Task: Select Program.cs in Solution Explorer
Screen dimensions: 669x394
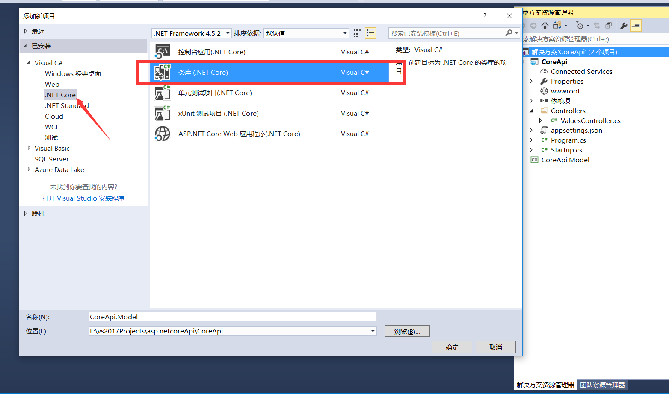Action: (x=568, y=140)
